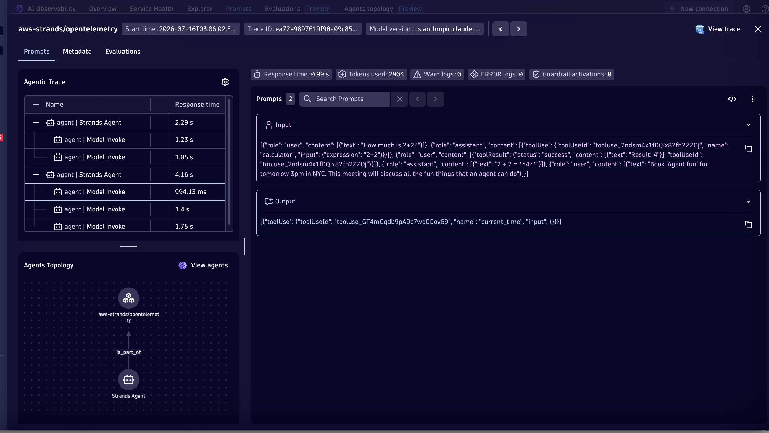The width and height of the screenshot is (769, 433).
Task: Open Explorer in top navigation
Action: (200, 9)
